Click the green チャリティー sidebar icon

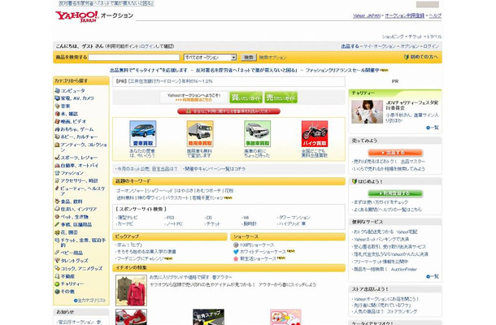pyautogui.click(x=57, y=284)
